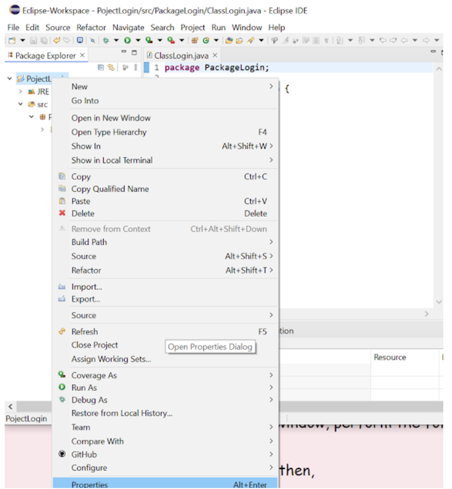Choose Import... in context menu

(165, 287)
